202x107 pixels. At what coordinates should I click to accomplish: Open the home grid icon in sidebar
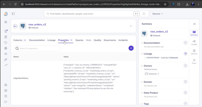point(6,22)
